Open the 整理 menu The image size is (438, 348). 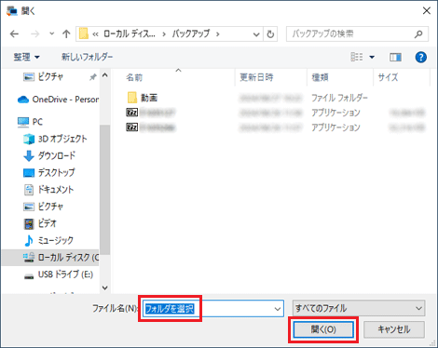tap(27, 57)
